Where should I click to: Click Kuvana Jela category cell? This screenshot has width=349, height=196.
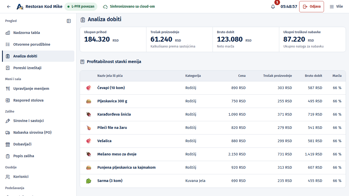(x=195, y=181)
